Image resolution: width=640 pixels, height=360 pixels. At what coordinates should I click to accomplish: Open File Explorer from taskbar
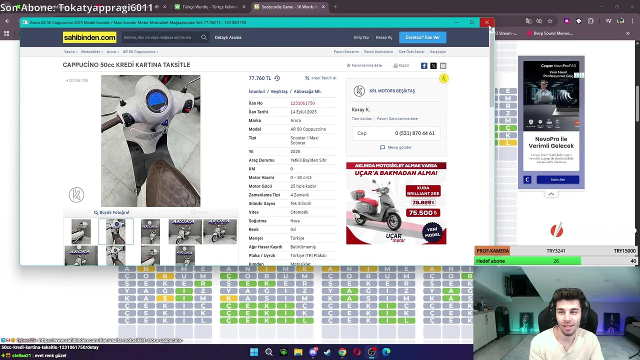click(x=298, y=352)
